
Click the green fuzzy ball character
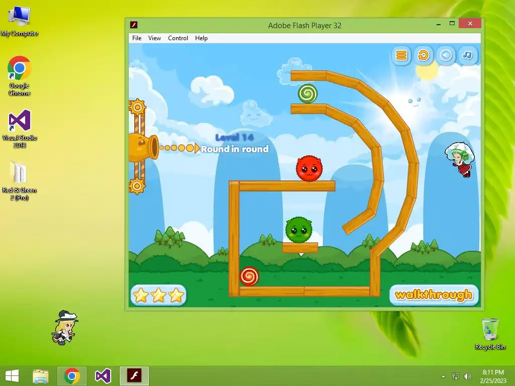click(299, 230)
